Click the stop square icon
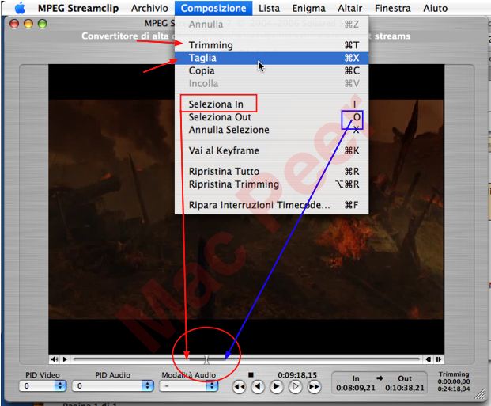The width and height of the screenshot is (491, 406). 251,374
